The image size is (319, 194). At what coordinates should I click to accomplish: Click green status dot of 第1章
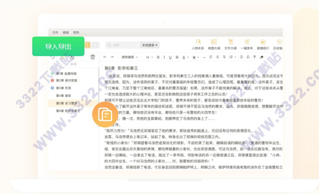tap(52, 74)
